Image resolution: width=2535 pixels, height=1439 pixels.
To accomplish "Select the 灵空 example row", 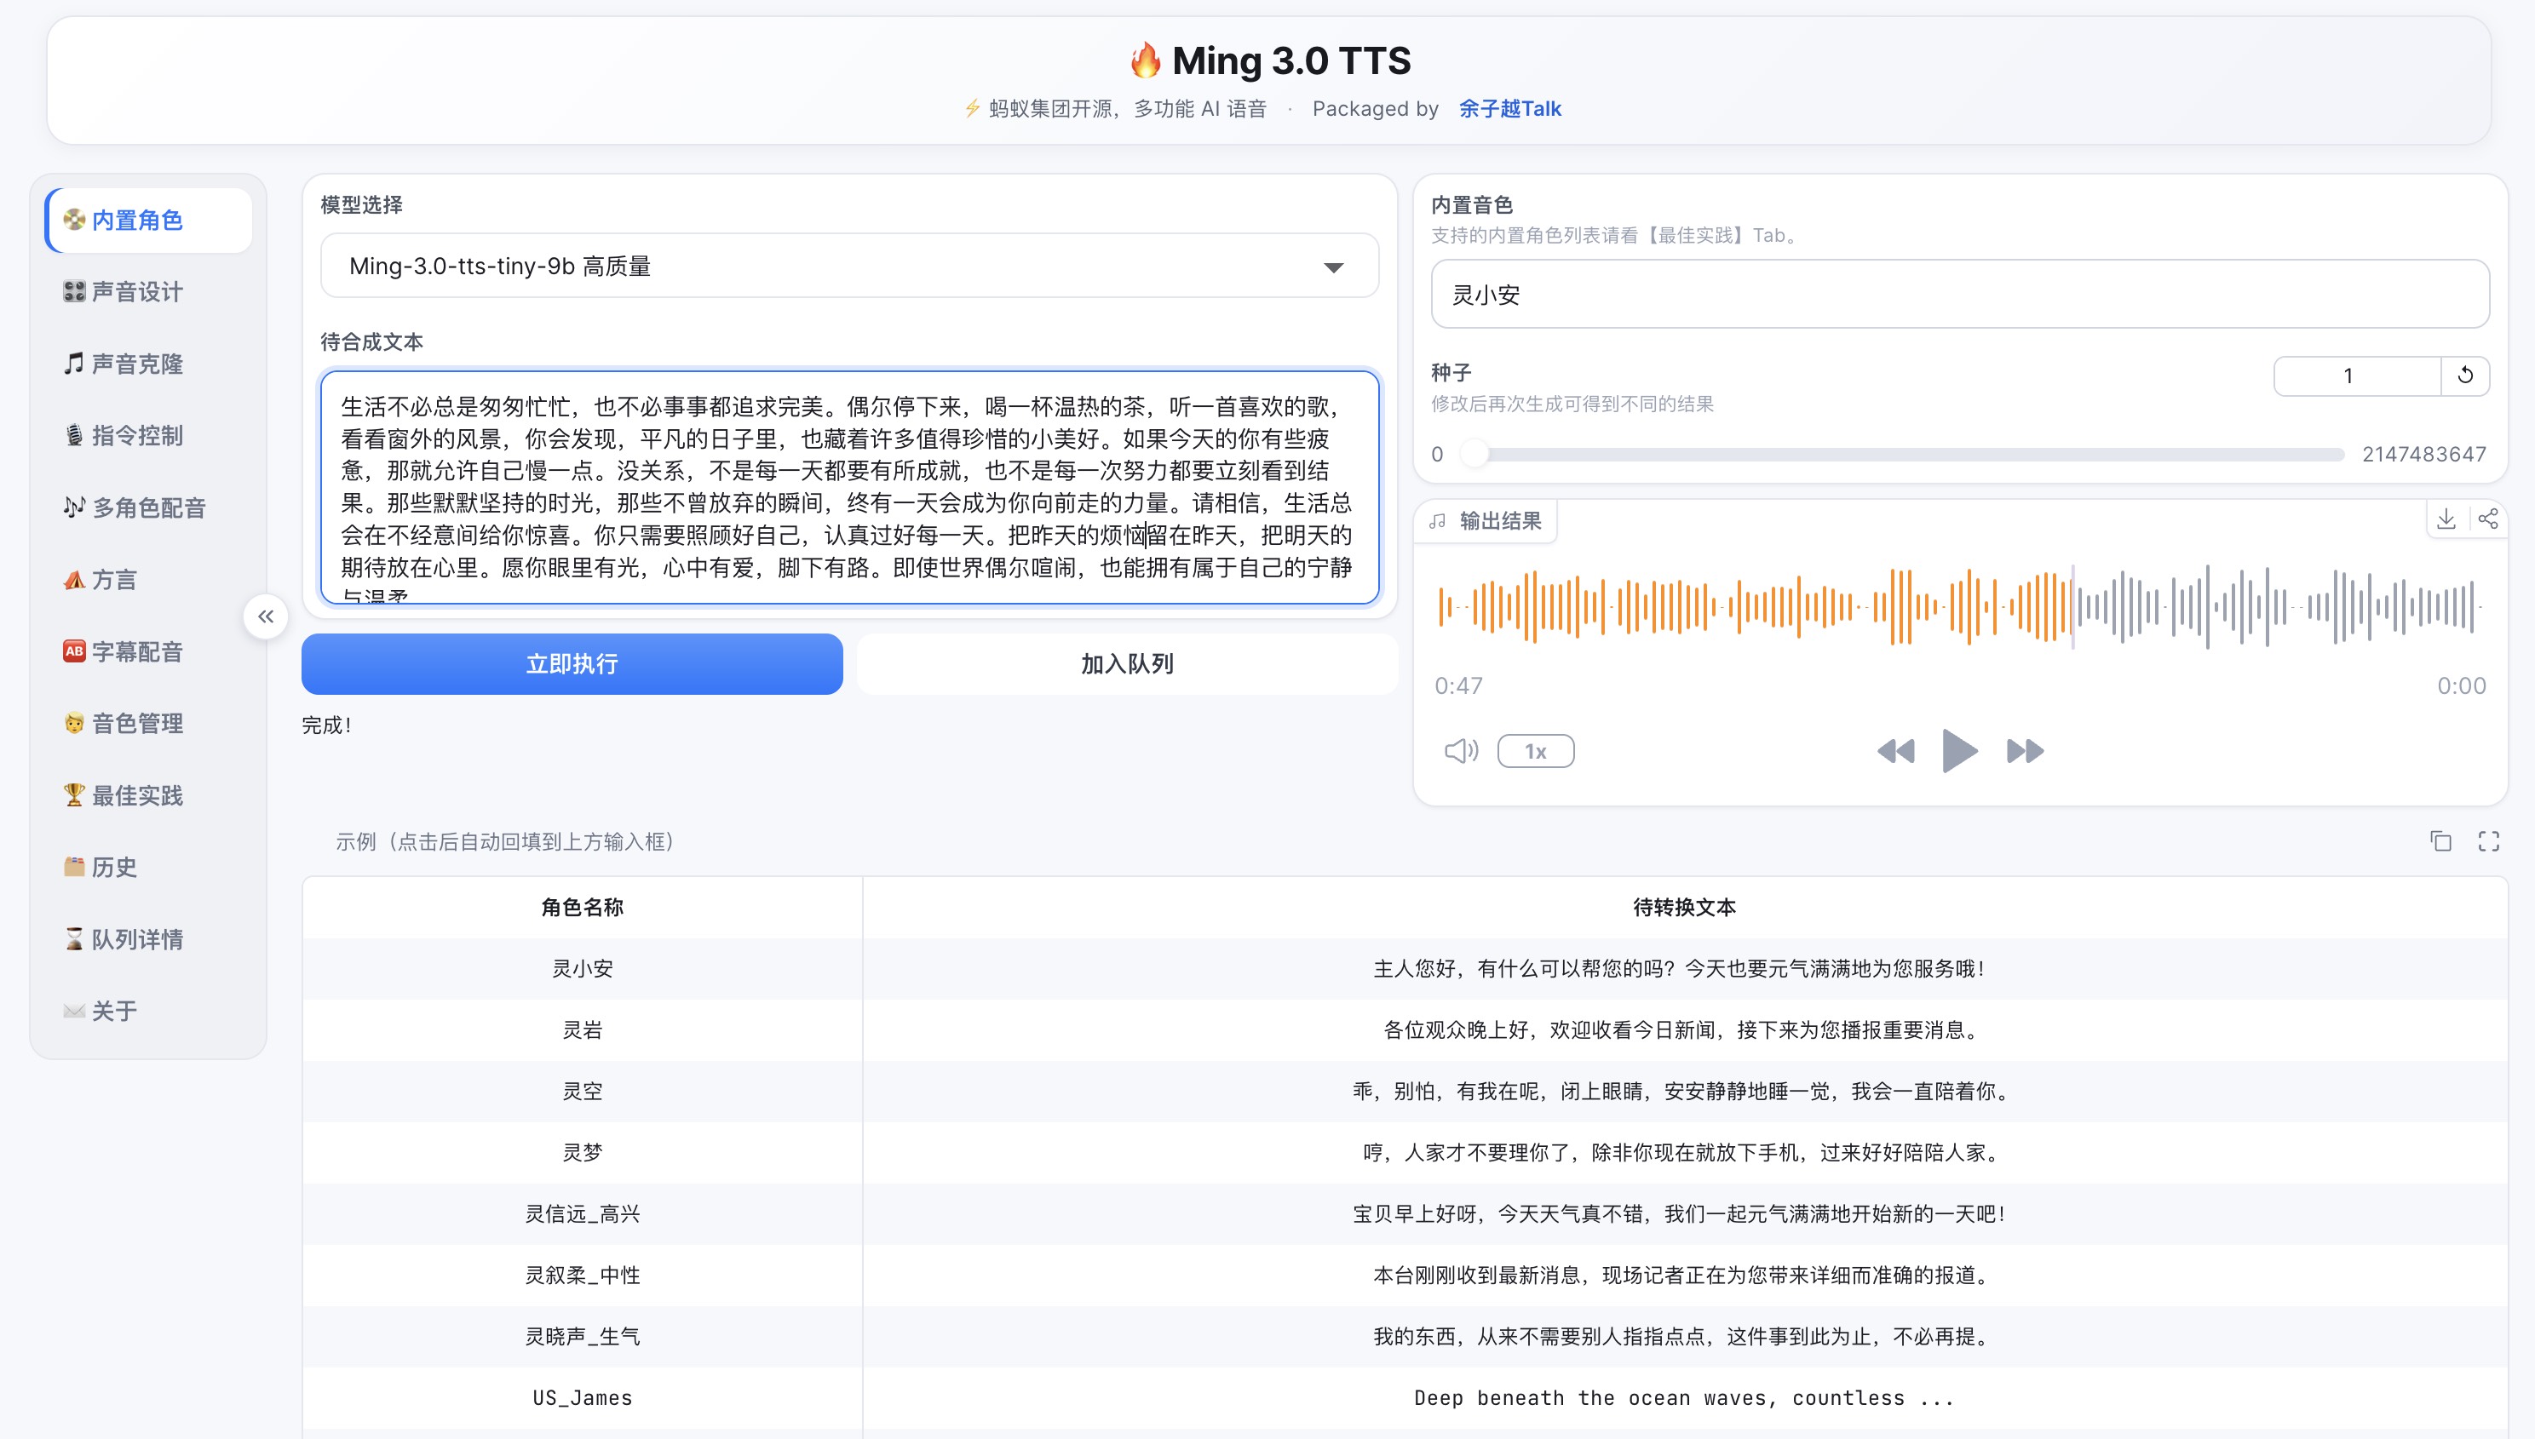I will click(1404, 1091).
